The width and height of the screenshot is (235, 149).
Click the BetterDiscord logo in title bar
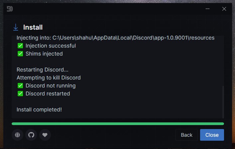[10, 9]
